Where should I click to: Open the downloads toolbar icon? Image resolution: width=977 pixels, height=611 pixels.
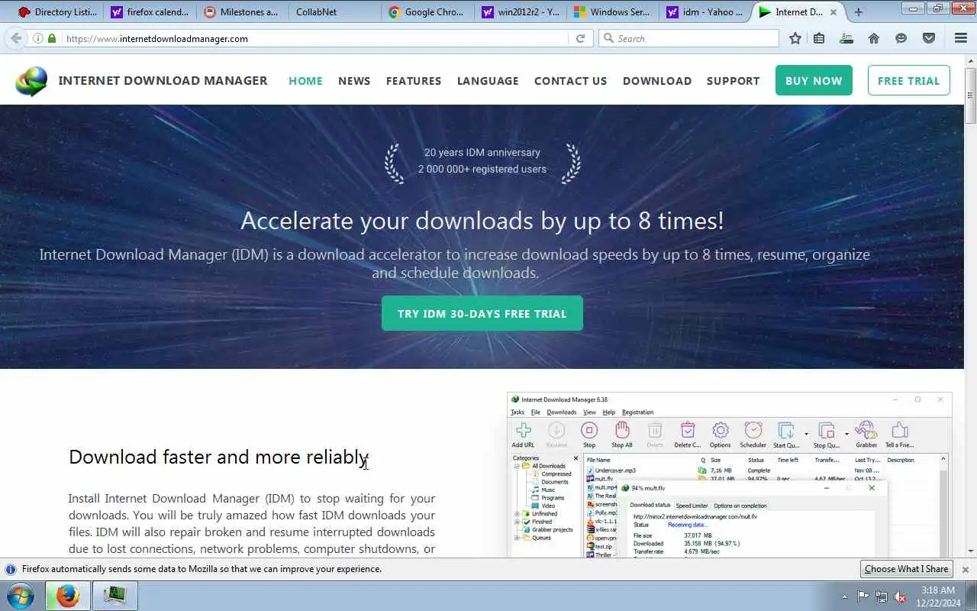click(x=846, y=38)
